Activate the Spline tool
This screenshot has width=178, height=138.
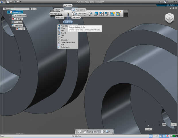point(76,18)
